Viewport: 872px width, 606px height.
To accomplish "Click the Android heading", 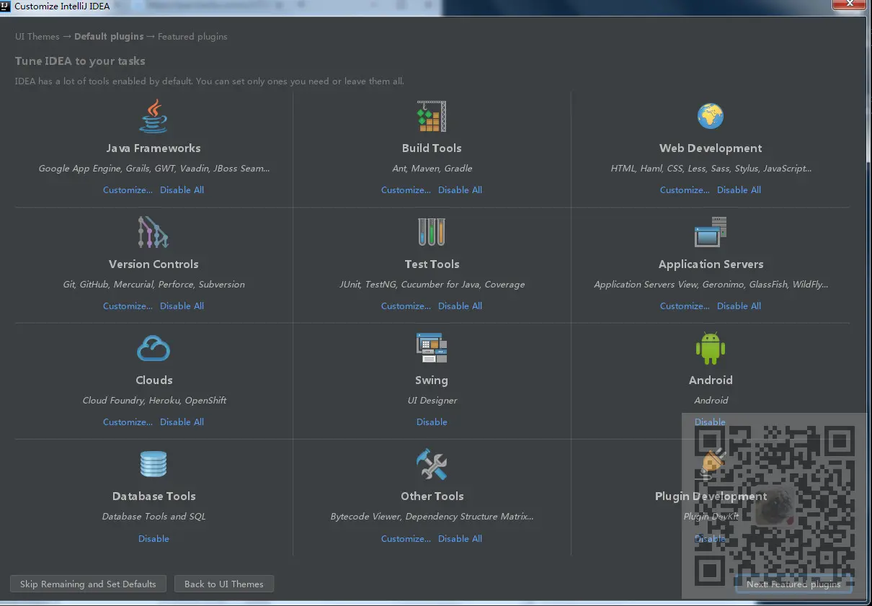I will tap(711, 380).
